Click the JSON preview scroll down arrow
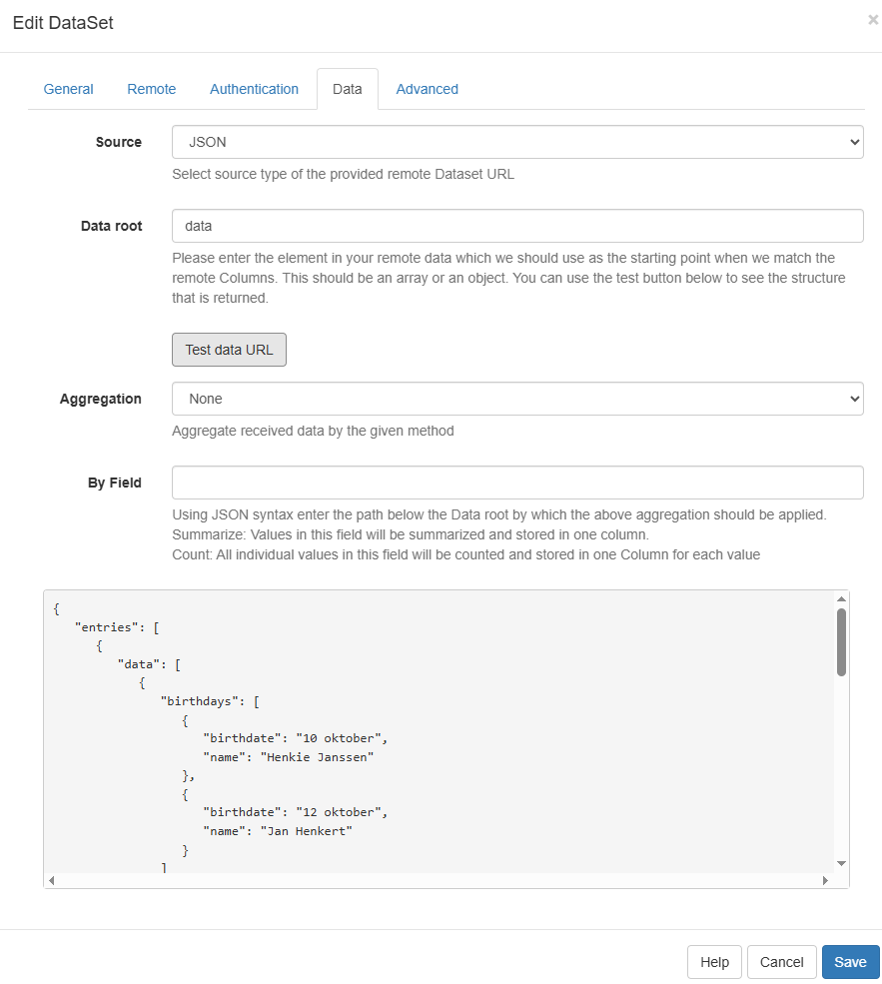 (841, 863)
